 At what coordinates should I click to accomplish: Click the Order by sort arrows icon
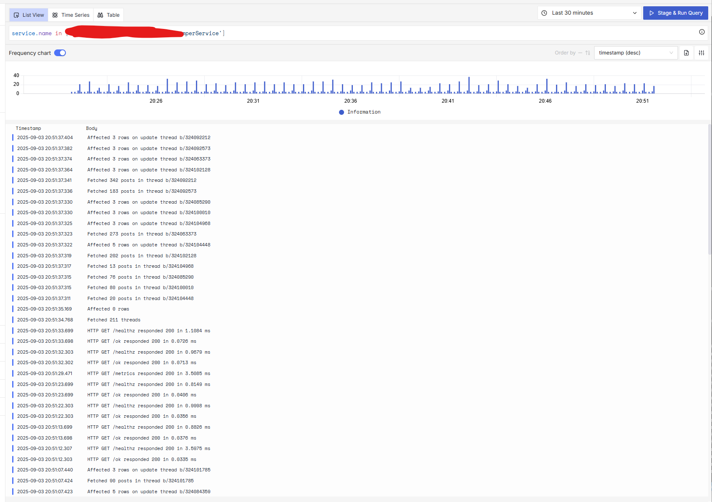[587, 53]
